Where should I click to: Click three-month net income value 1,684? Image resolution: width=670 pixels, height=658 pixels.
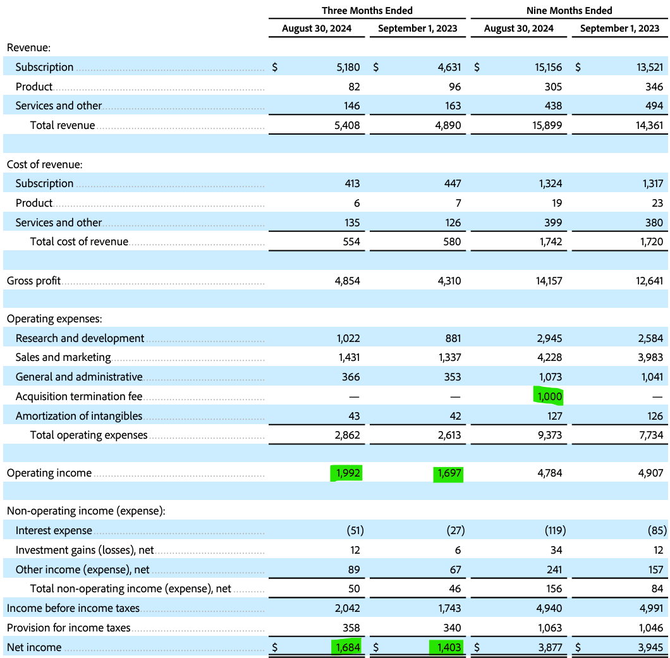(348, 647)
